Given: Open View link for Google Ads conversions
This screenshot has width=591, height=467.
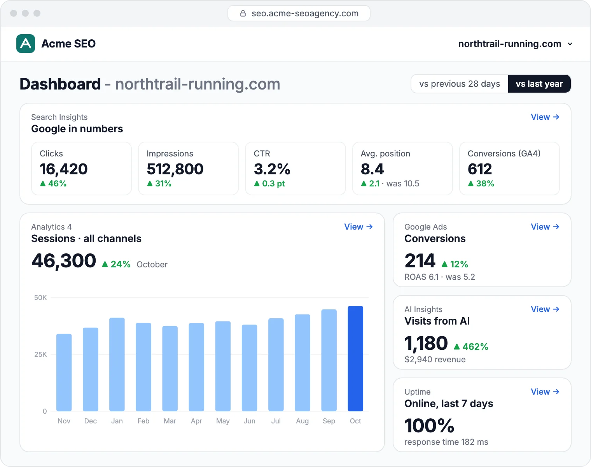Looking at the screenshot, I should [545, 227].
